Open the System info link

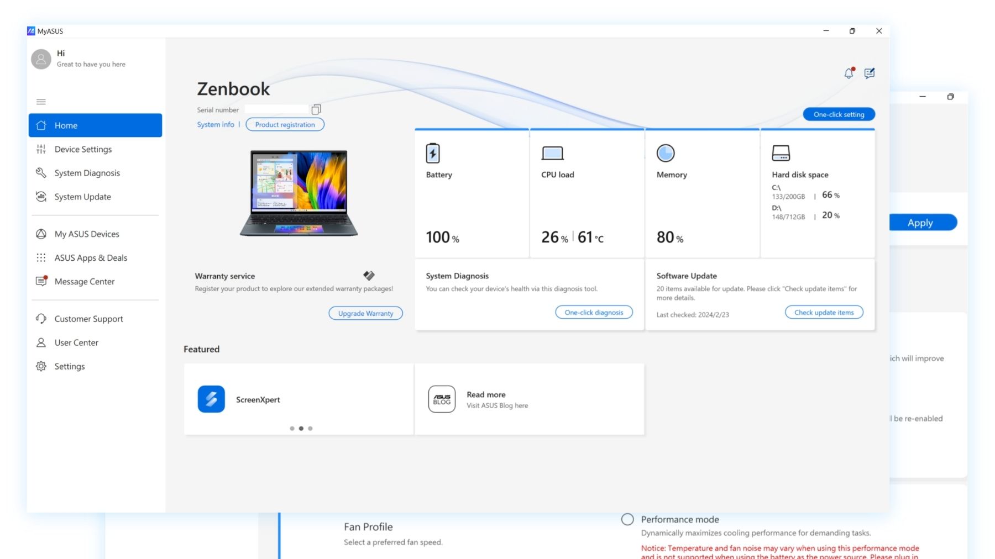[x=216, y=125]
